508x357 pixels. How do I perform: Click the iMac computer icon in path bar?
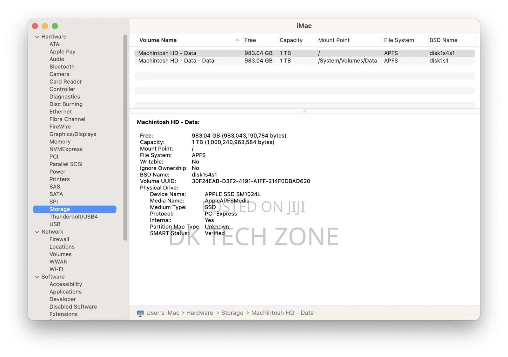pos(140,313)
